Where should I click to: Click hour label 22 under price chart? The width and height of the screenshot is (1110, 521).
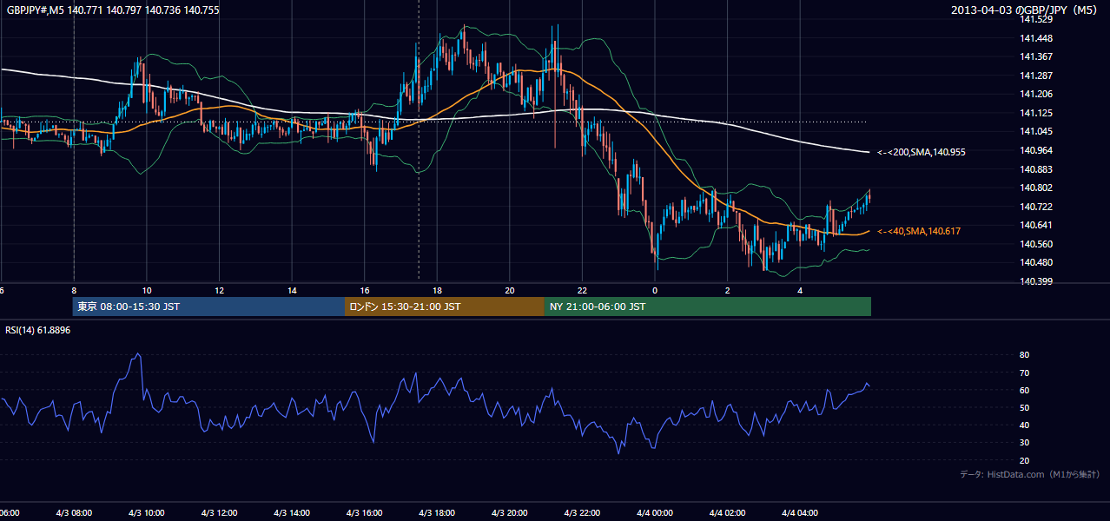[x=582, y=290]
